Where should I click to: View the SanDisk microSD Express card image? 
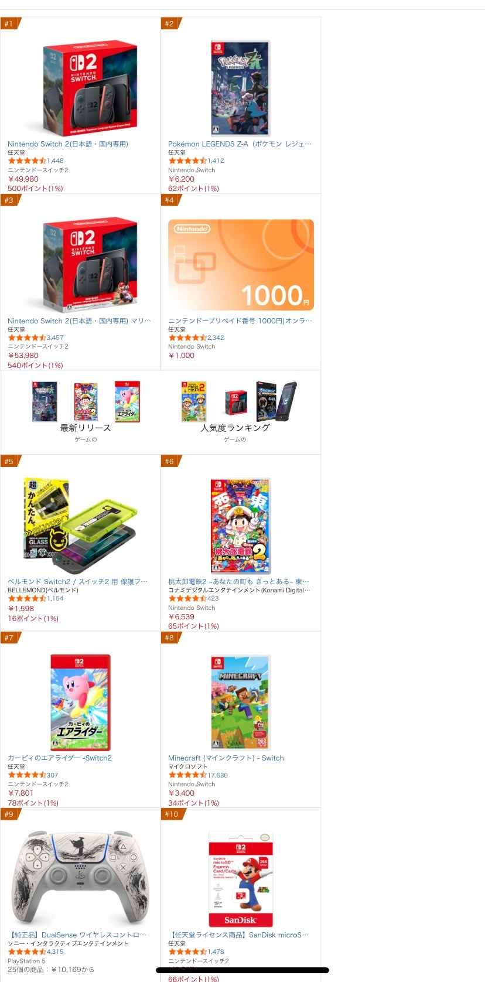tap(241, 879)
